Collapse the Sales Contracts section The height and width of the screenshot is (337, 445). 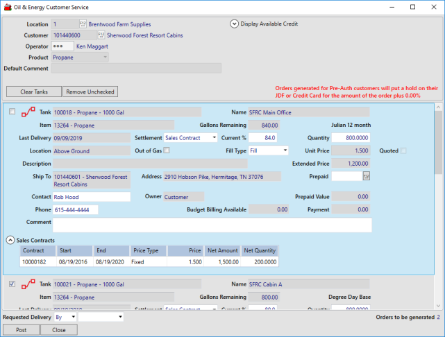point(10,240)
